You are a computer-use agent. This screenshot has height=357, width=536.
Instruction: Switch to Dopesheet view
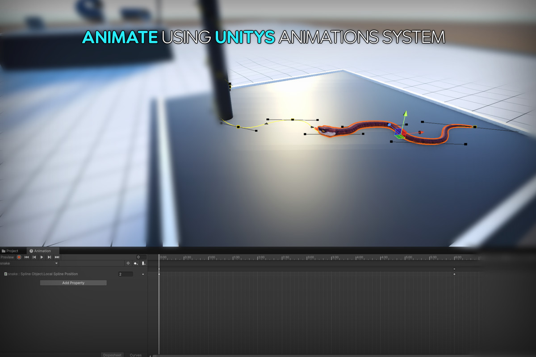112,355
